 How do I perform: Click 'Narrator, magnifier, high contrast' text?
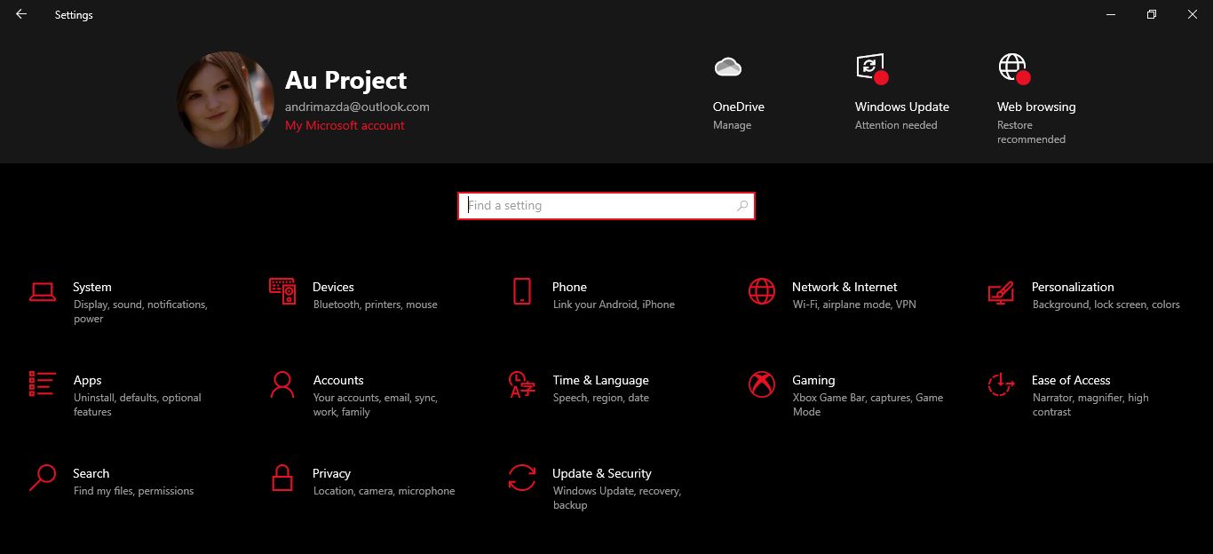pos(1090,405)
